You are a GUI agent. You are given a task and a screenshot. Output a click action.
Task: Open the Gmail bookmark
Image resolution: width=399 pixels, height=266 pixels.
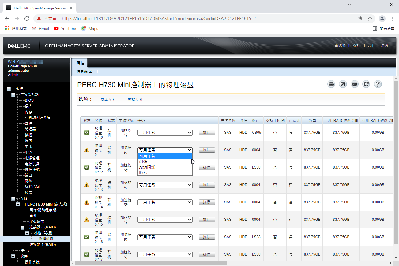tap(40, 28)
